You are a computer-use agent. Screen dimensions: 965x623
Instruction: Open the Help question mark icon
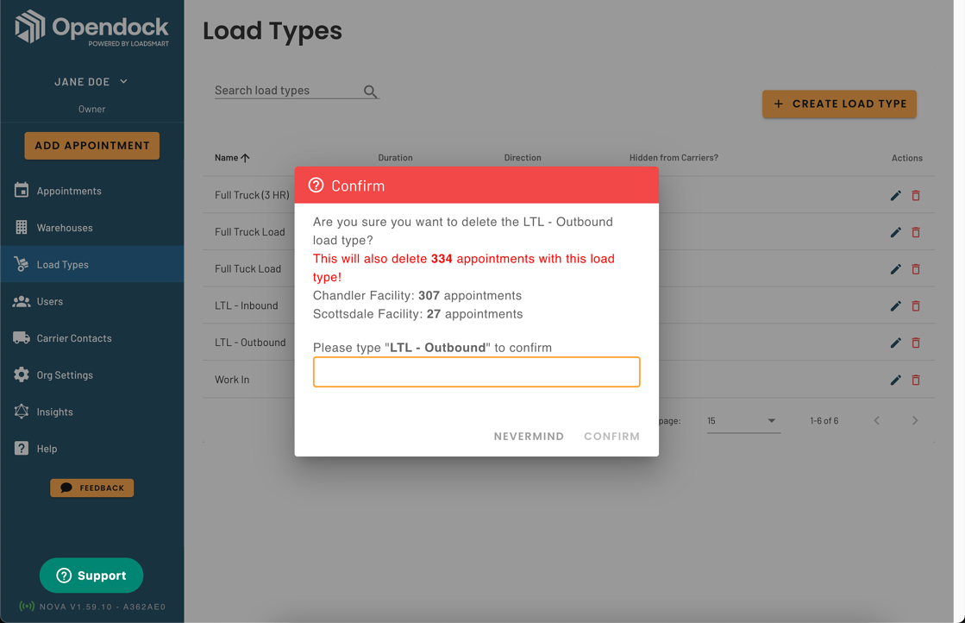[x=22, y=448]
